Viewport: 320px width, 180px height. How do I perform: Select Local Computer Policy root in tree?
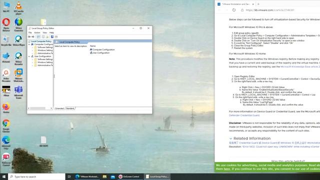coord(41,41)
